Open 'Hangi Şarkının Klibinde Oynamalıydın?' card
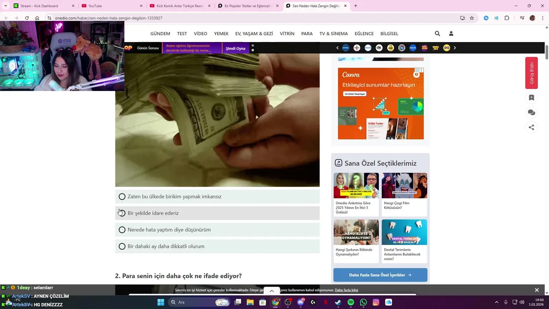 (356, 241)
